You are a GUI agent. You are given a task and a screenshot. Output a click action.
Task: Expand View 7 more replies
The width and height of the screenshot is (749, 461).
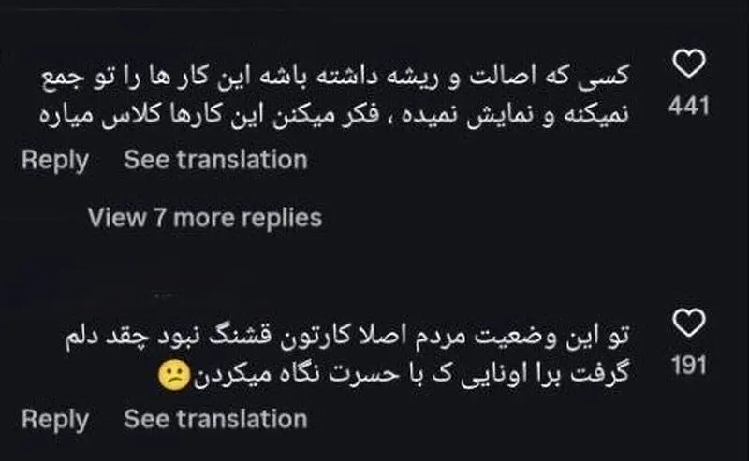(204, 218)
